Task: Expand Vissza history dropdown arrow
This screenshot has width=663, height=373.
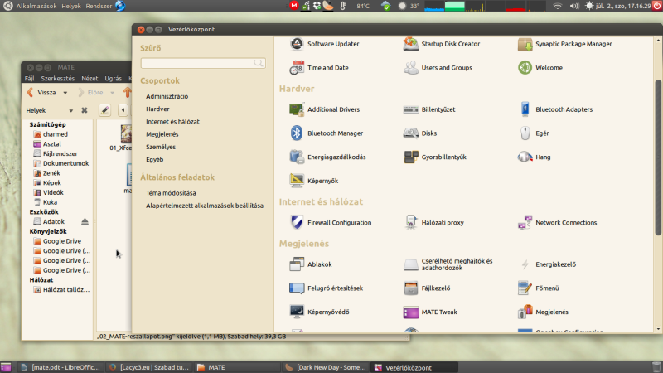Action: click(65, 93)
